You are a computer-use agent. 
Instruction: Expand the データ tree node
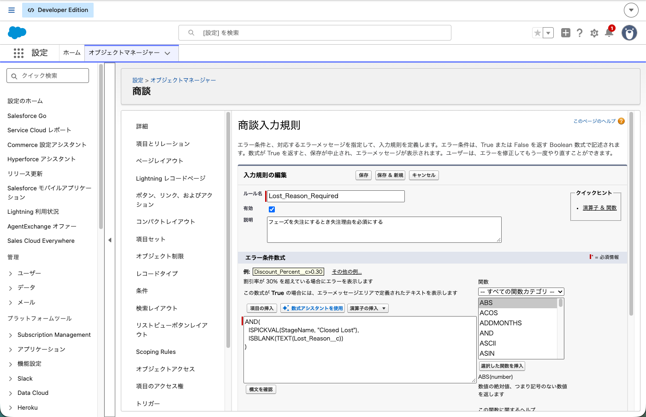point(11,288)
